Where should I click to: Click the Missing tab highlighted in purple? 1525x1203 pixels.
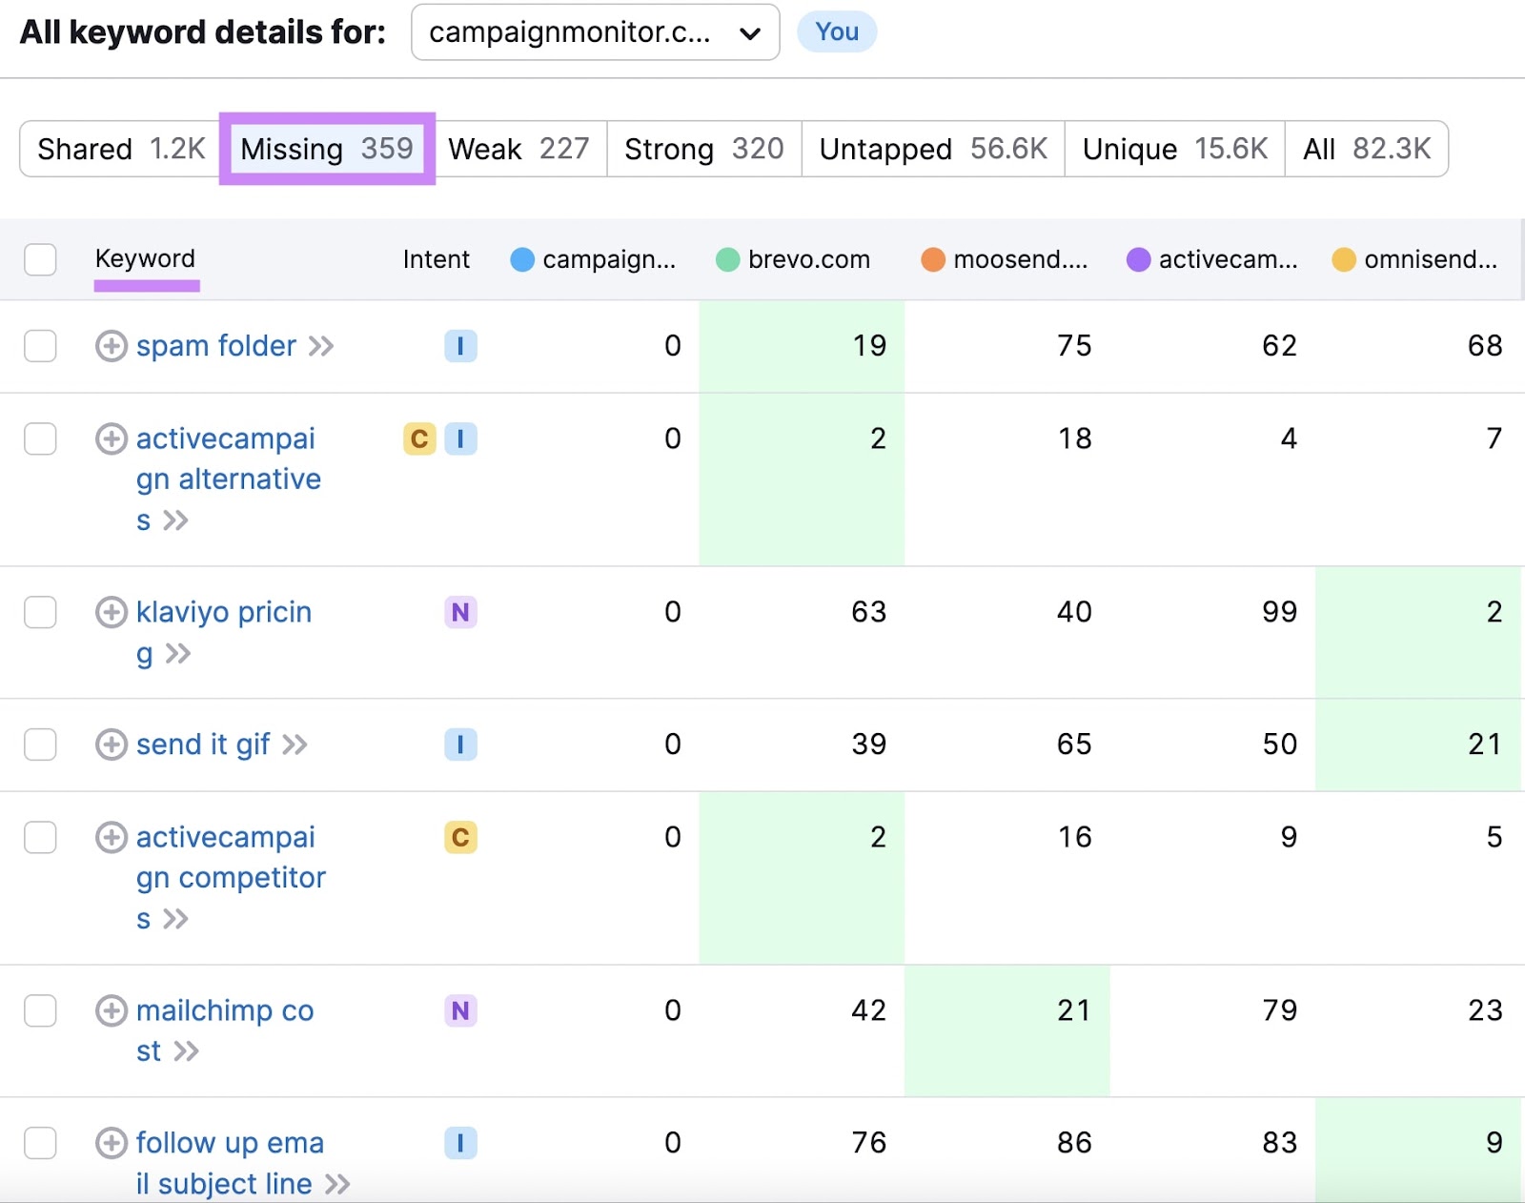click(x=327, y=149)
